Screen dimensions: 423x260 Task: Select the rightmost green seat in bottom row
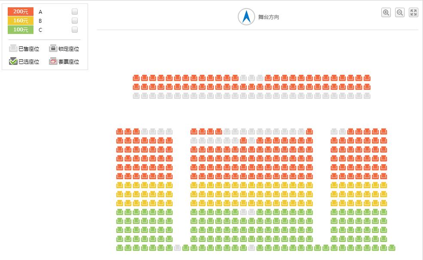pyautogui.click(x=391, y=248)
